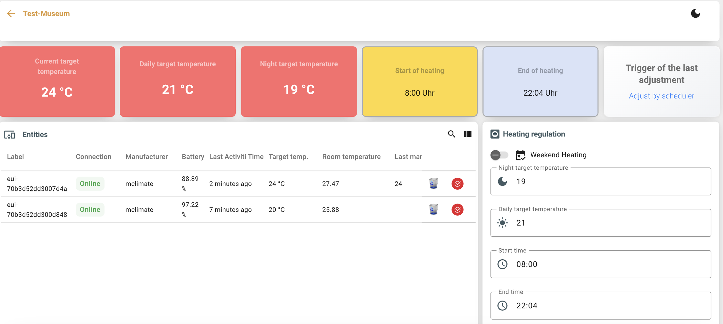Click the back arrow next to Test-Museum
The height and width of the screenshot is (324, 723).
pyautogui.click(x=11, y=13)
